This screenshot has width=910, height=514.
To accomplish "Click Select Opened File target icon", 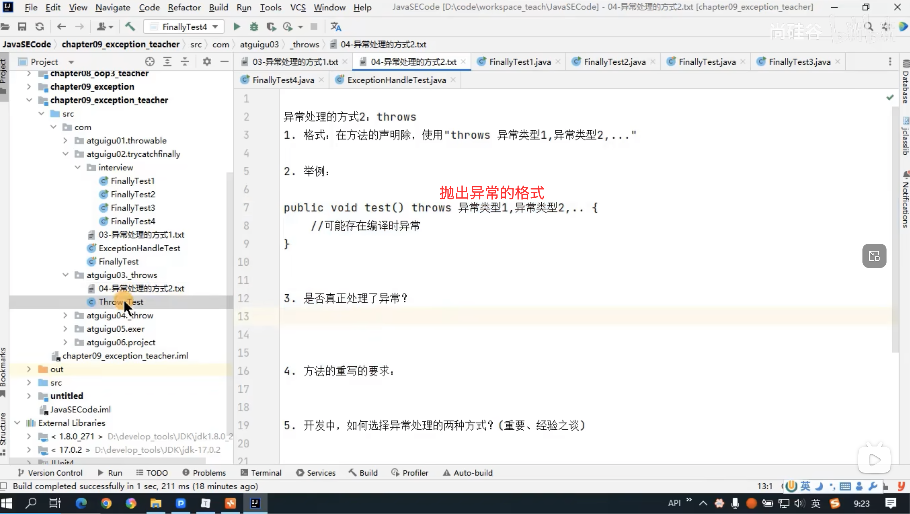I will tap(150, 62).
